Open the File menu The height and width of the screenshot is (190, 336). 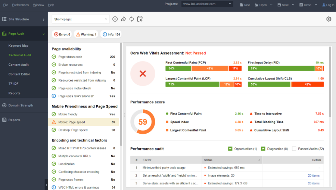[x=6, y=5]
